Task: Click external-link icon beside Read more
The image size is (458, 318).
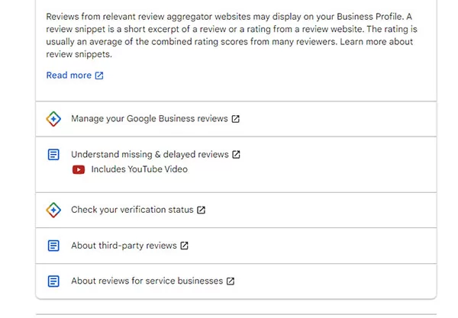Action: 99,75
